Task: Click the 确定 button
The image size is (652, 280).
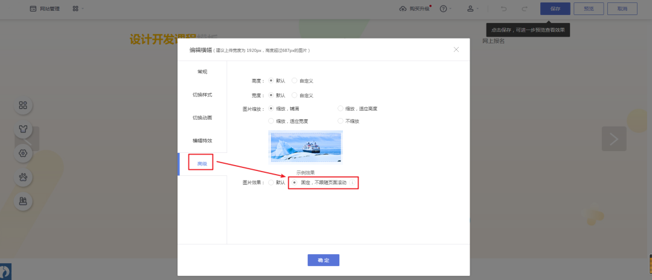Action: [x=324, y=260]
